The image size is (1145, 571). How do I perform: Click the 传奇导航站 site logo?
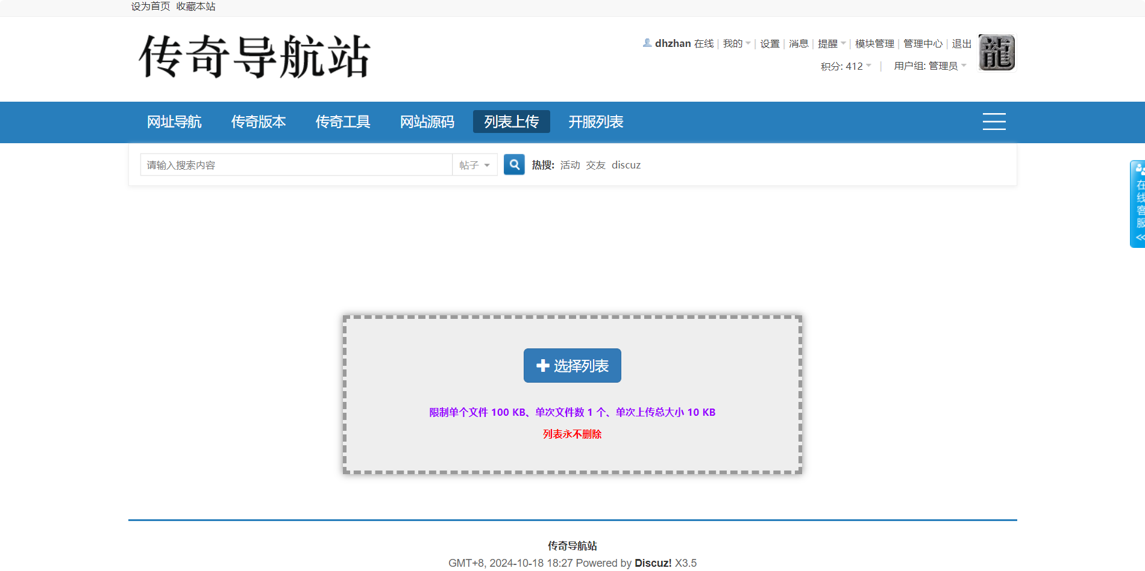(254, 57)
